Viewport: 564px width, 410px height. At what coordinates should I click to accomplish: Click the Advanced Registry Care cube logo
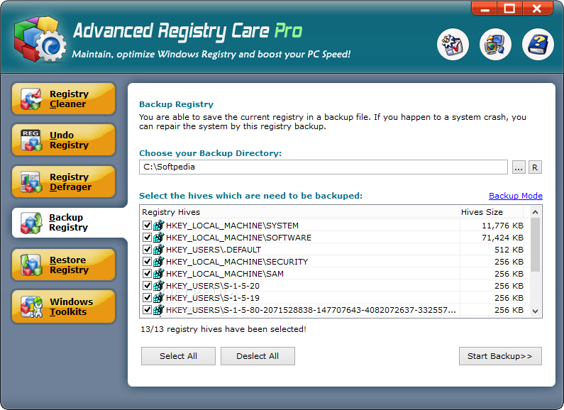click(40, 39)
